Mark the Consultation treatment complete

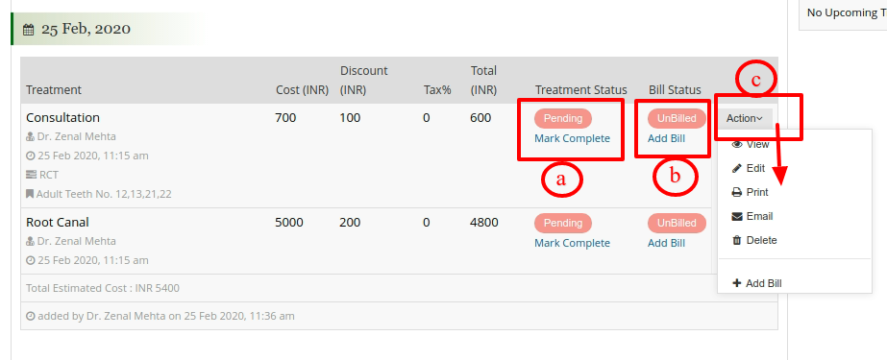[573, 138]
